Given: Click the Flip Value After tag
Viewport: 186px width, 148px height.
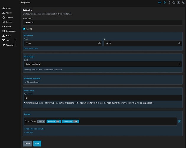Looking at the screenshot, I should (x=70, y=121).
